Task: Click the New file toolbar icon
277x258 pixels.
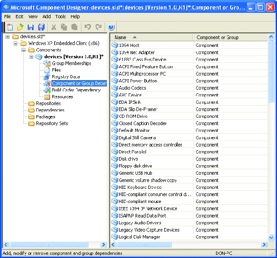Action: [10, 27]
